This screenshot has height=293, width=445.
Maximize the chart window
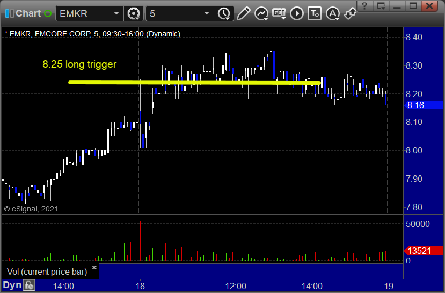413,6
